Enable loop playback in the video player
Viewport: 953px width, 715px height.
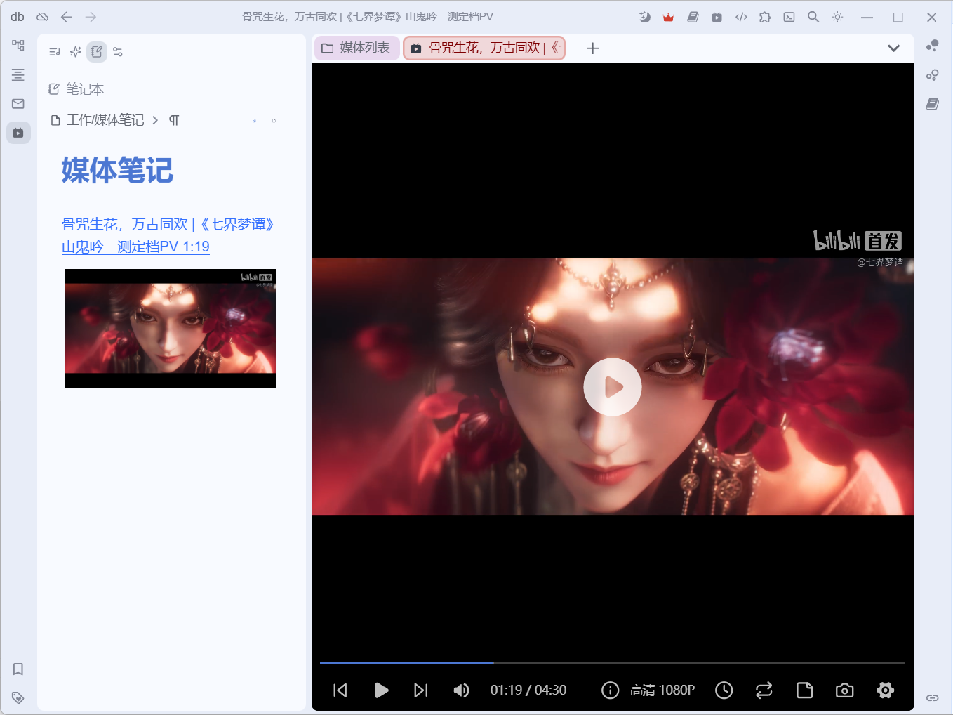764,690
